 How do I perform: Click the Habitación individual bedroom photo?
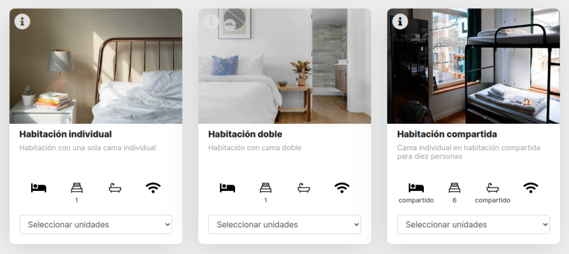(96, 66)
